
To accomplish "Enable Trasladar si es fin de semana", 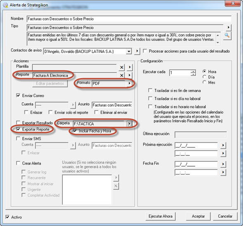I will [150, 90].
